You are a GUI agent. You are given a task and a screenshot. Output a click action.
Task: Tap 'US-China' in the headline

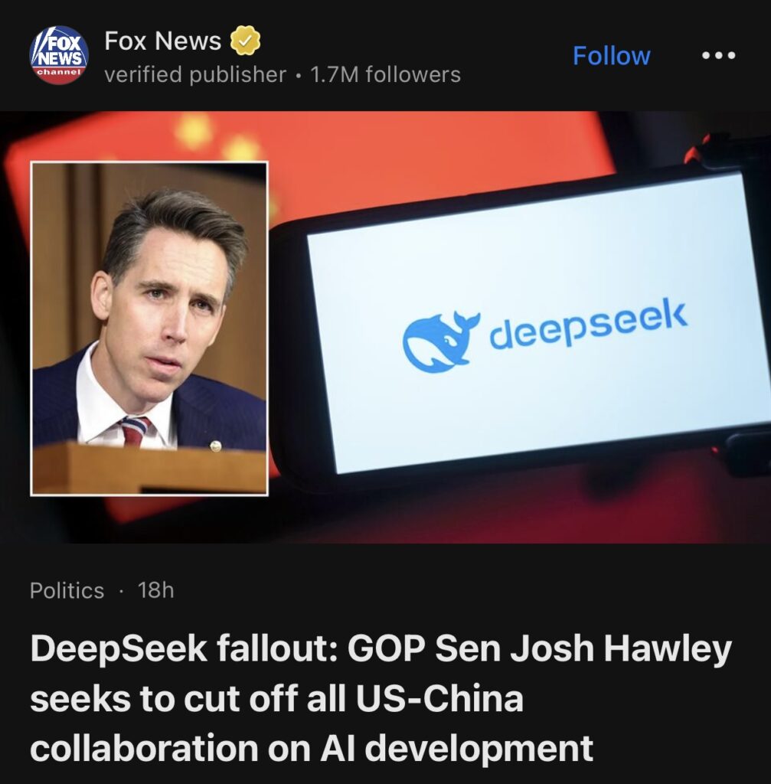tap(439, 698)
